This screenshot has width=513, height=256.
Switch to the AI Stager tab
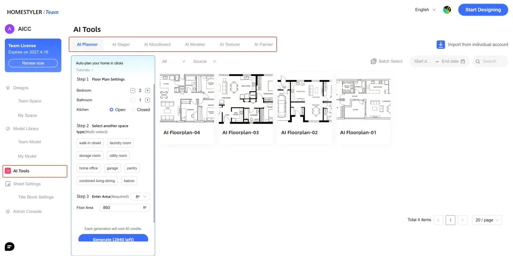(x=121, y=44)
